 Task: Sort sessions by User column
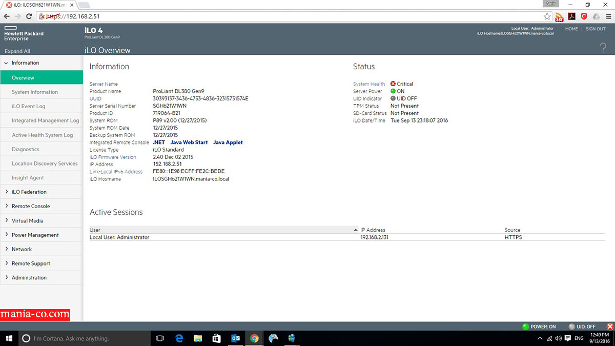[224, 230]
